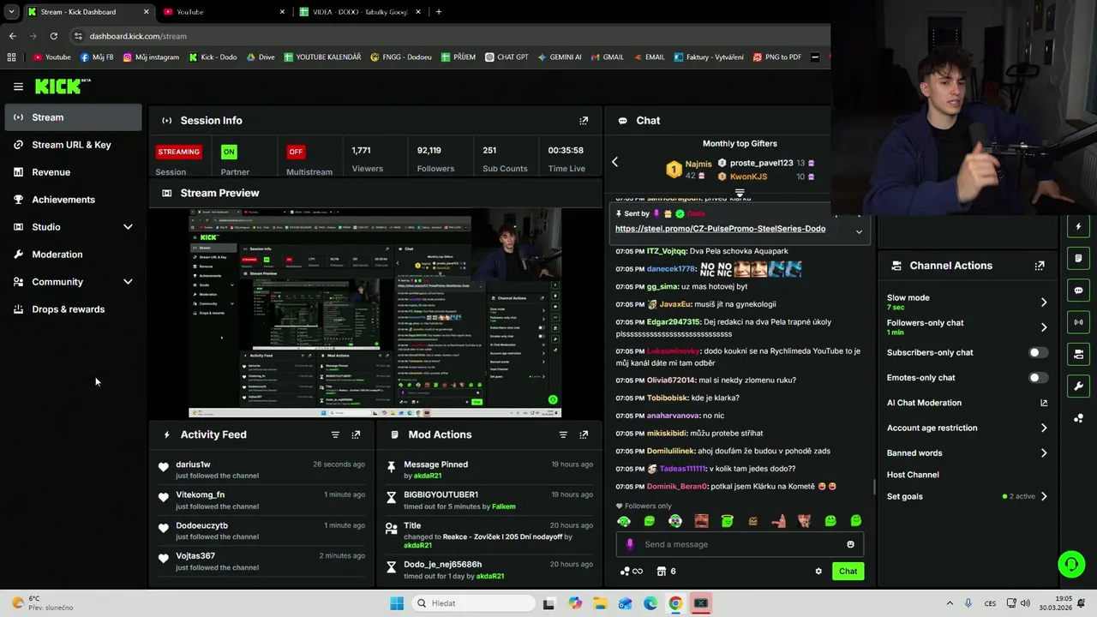Switch to VIDEA - DODO sheets tab
This screenshot has height=617, width=1097.
click(360, 12)
